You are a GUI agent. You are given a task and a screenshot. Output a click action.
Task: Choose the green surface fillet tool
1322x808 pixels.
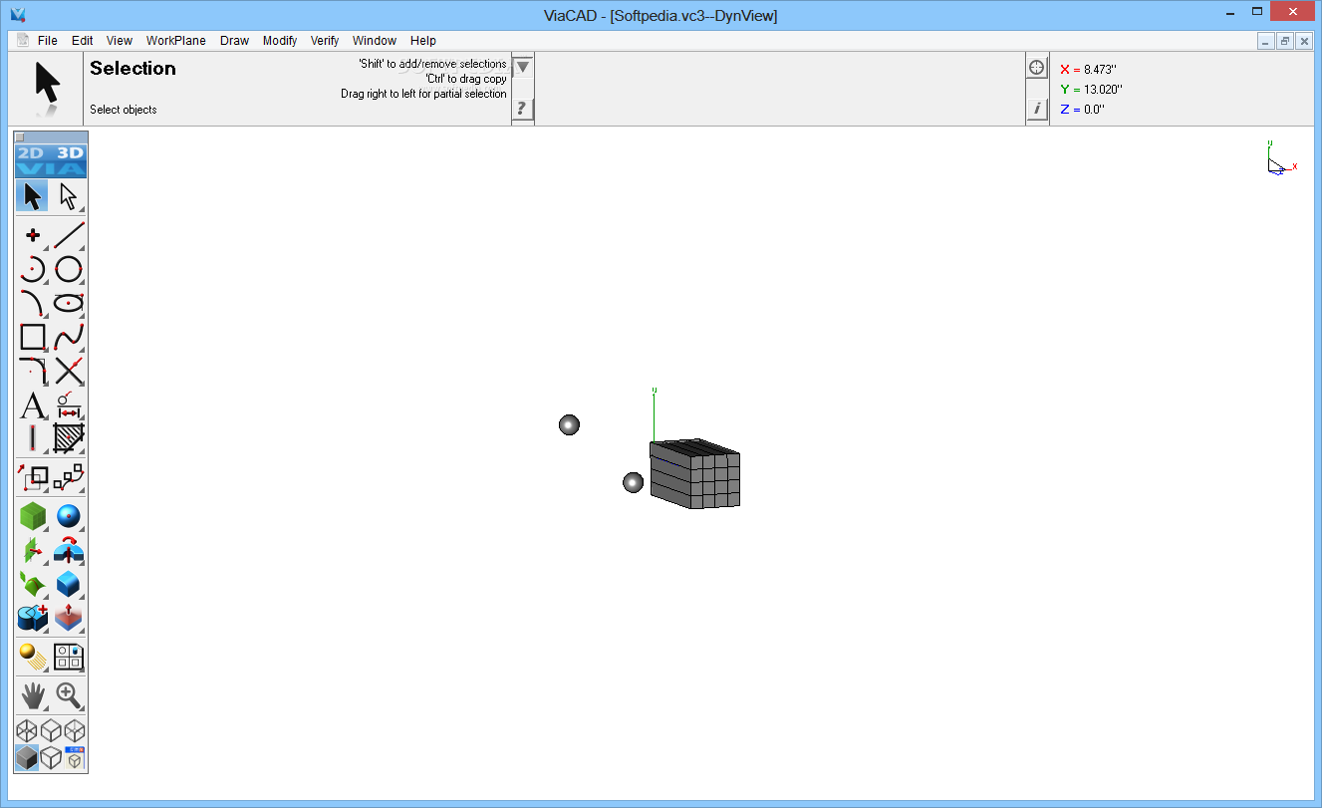point(33,585)
